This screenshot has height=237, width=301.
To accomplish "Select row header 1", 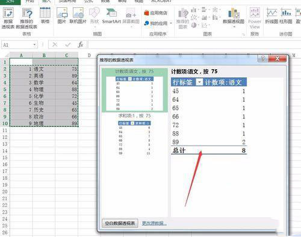I will (x=5, y=62).
